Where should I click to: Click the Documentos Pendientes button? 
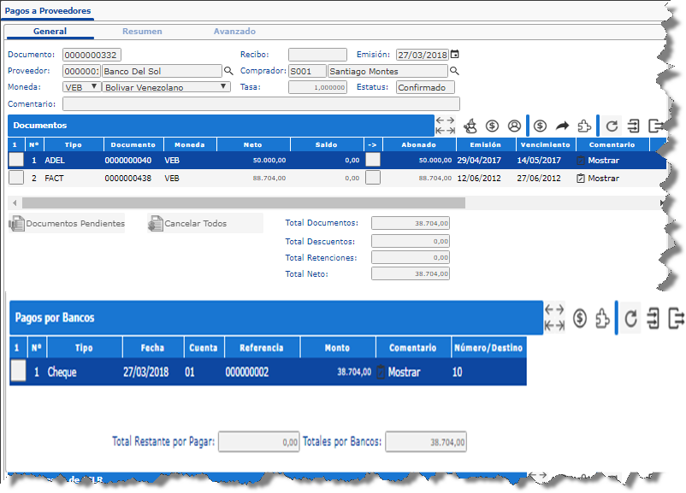click(x=67, y=224)
